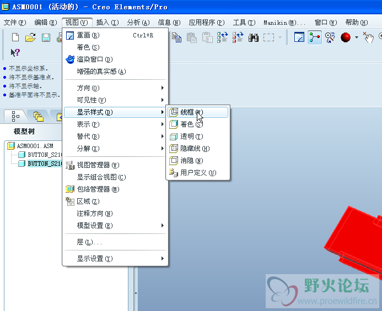
Task: Click the Paste Special icon
Action: click(207, 37)
